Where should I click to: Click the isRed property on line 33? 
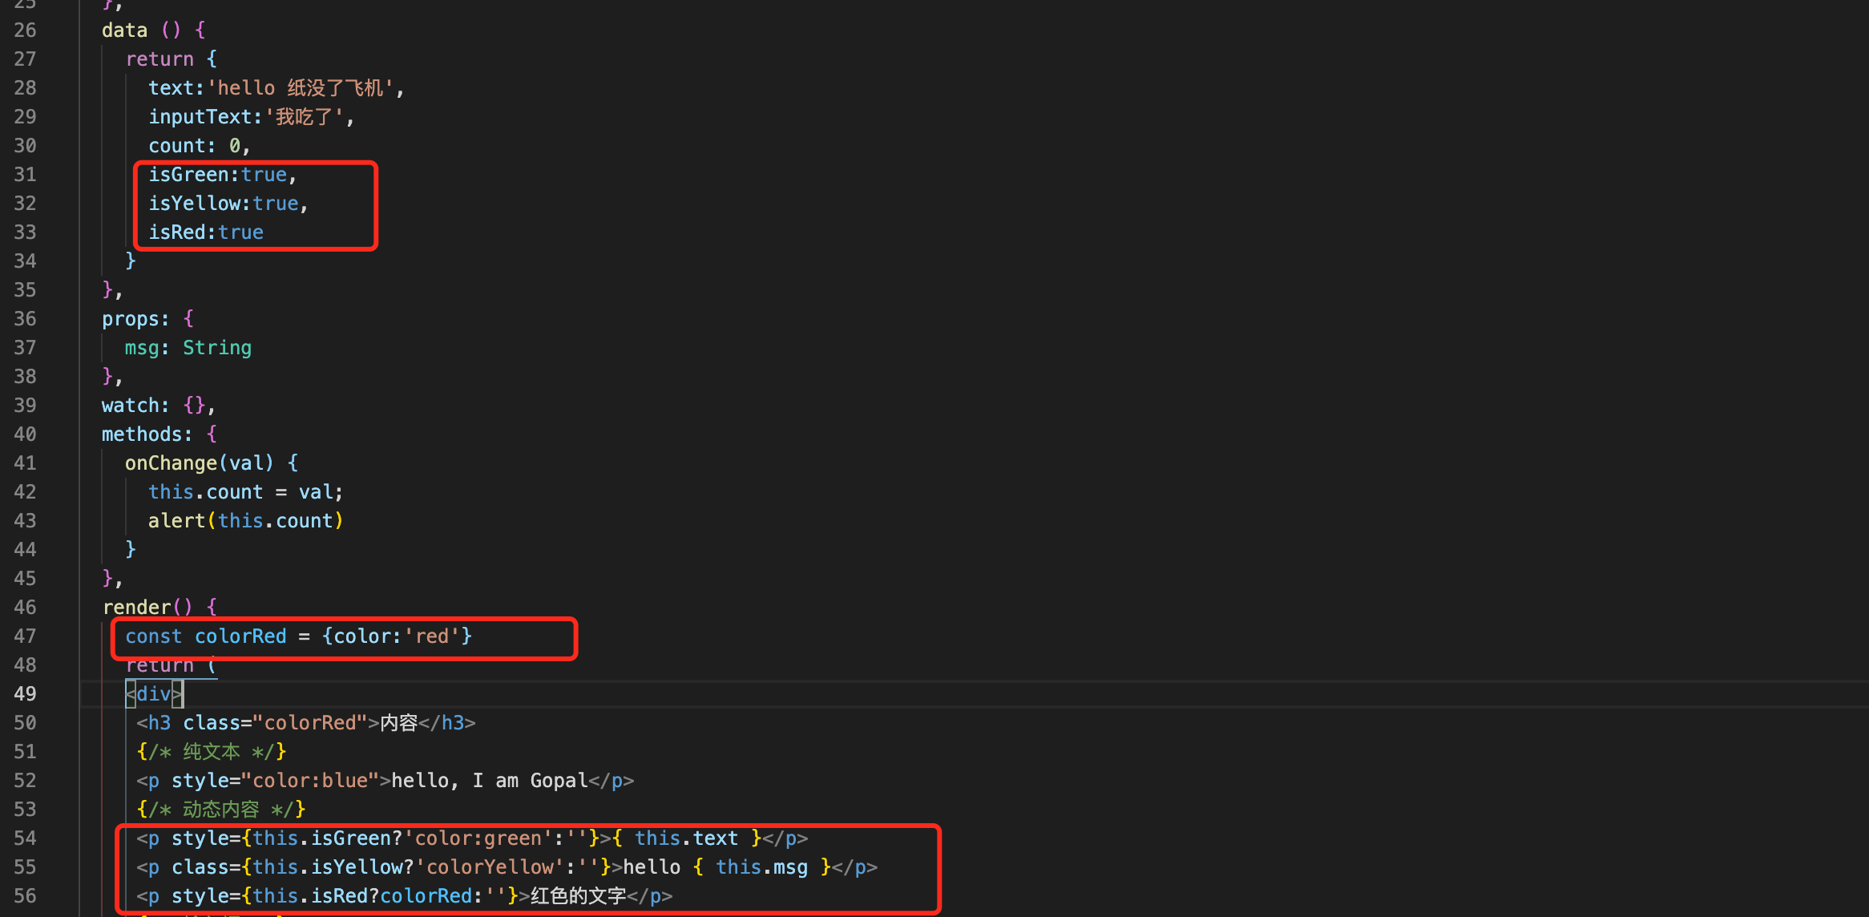(177, 232)
